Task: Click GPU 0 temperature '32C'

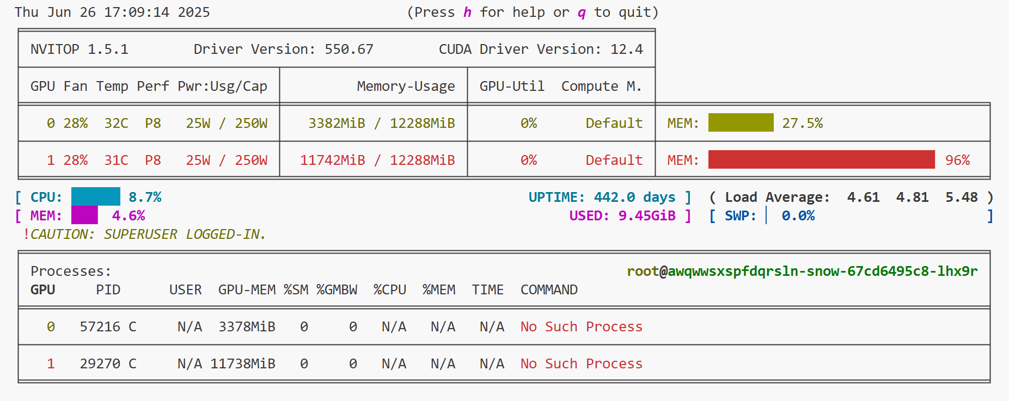Action: click(116, 123)
